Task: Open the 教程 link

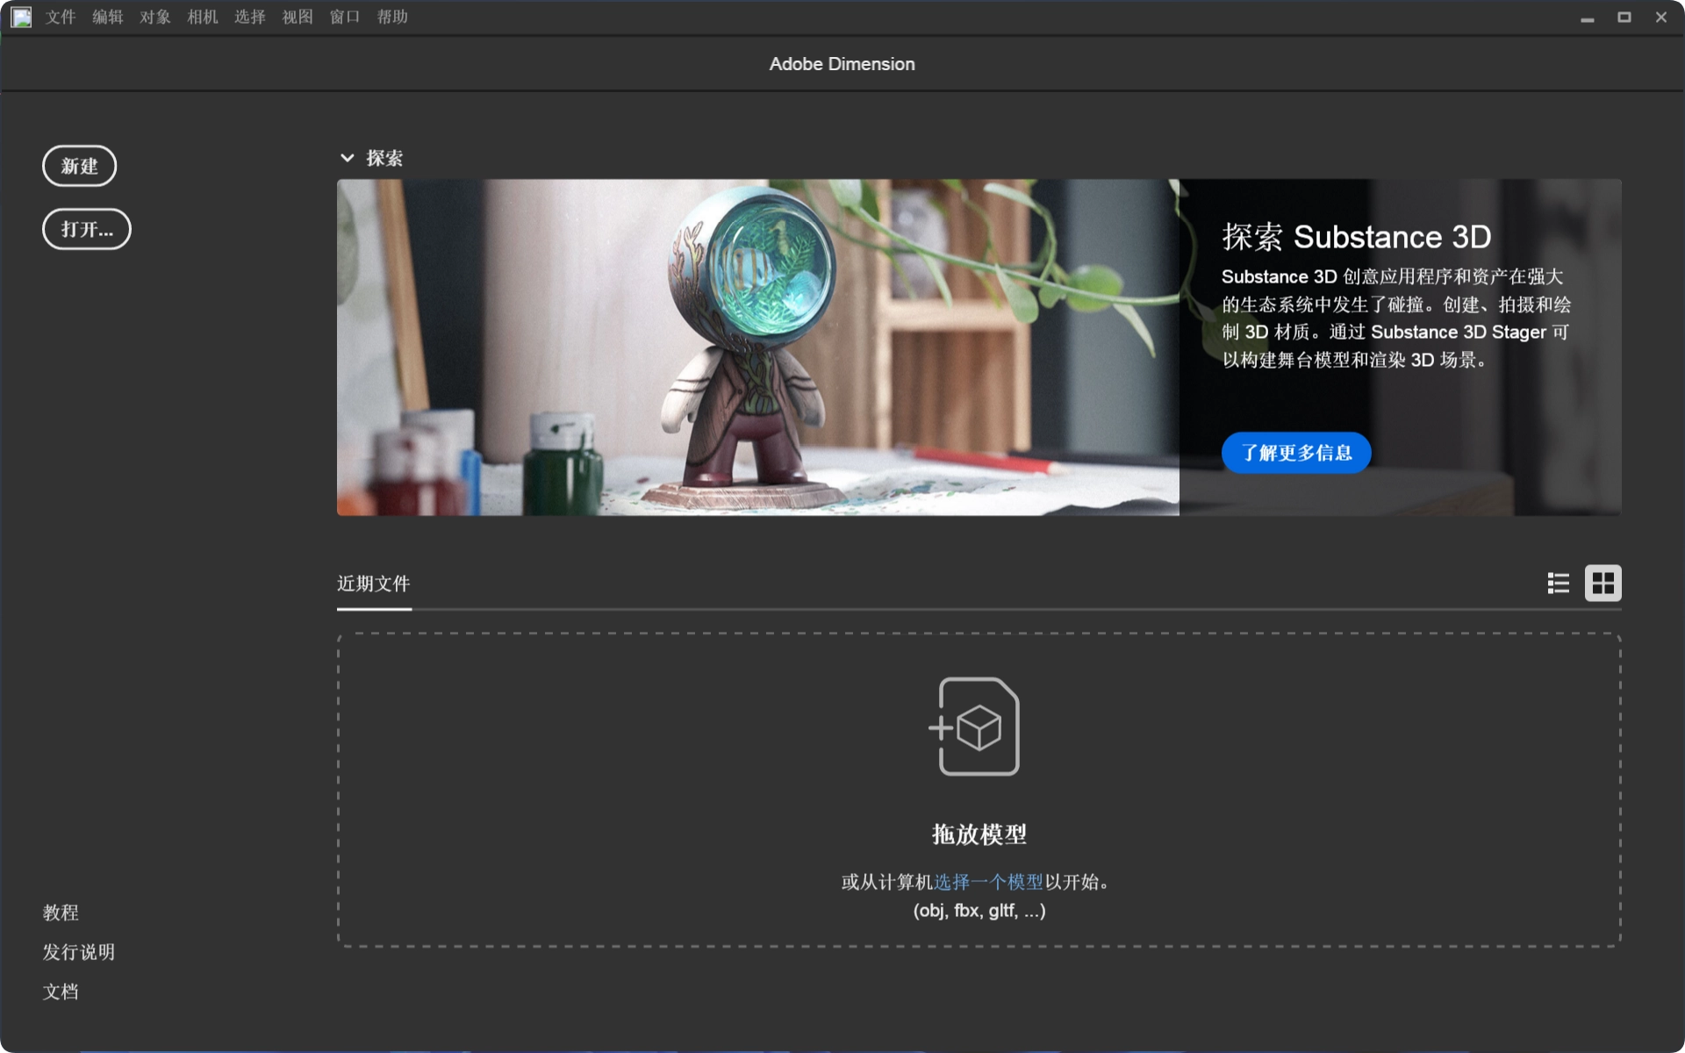Action: tap(61, 913)
